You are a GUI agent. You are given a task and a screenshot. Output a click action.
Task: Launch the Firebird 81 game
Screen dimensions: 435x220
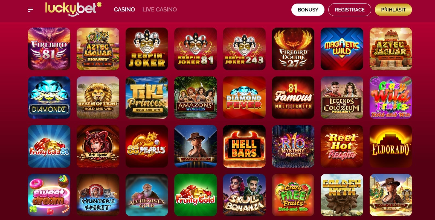tap(49, 49)
